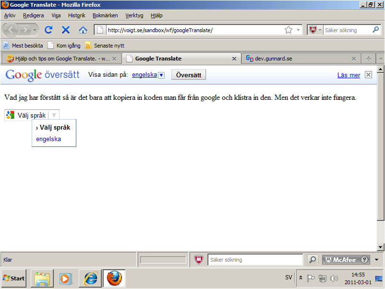Expand the Välj språk dropdown
Image resolution: width=385 pixels, height=289 pixels.
tap(54, 115)
